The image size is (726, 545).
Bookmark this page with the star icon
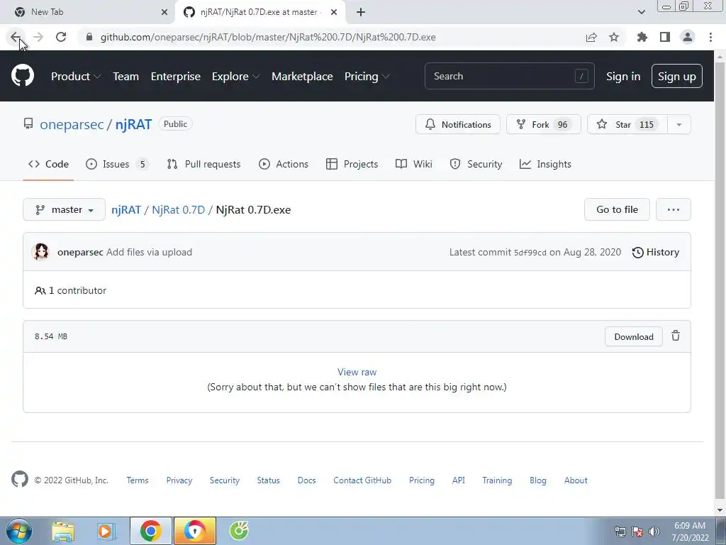click(x=614, y=37)
